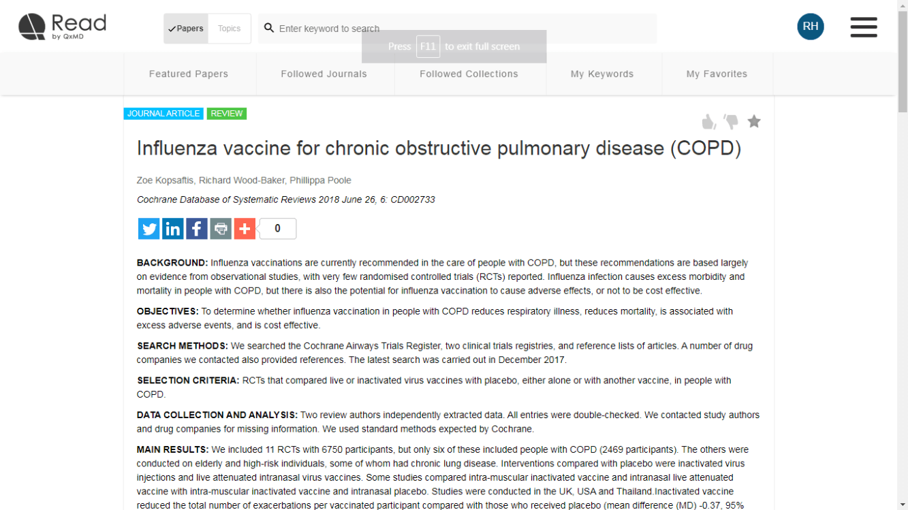Share the article on Facebook
The width and height of the screenshot is (908, 510).
(x=197, y=229)
